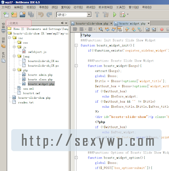Click the Back navigation editor icon
The image size is (169, 171).
point(81,29)
